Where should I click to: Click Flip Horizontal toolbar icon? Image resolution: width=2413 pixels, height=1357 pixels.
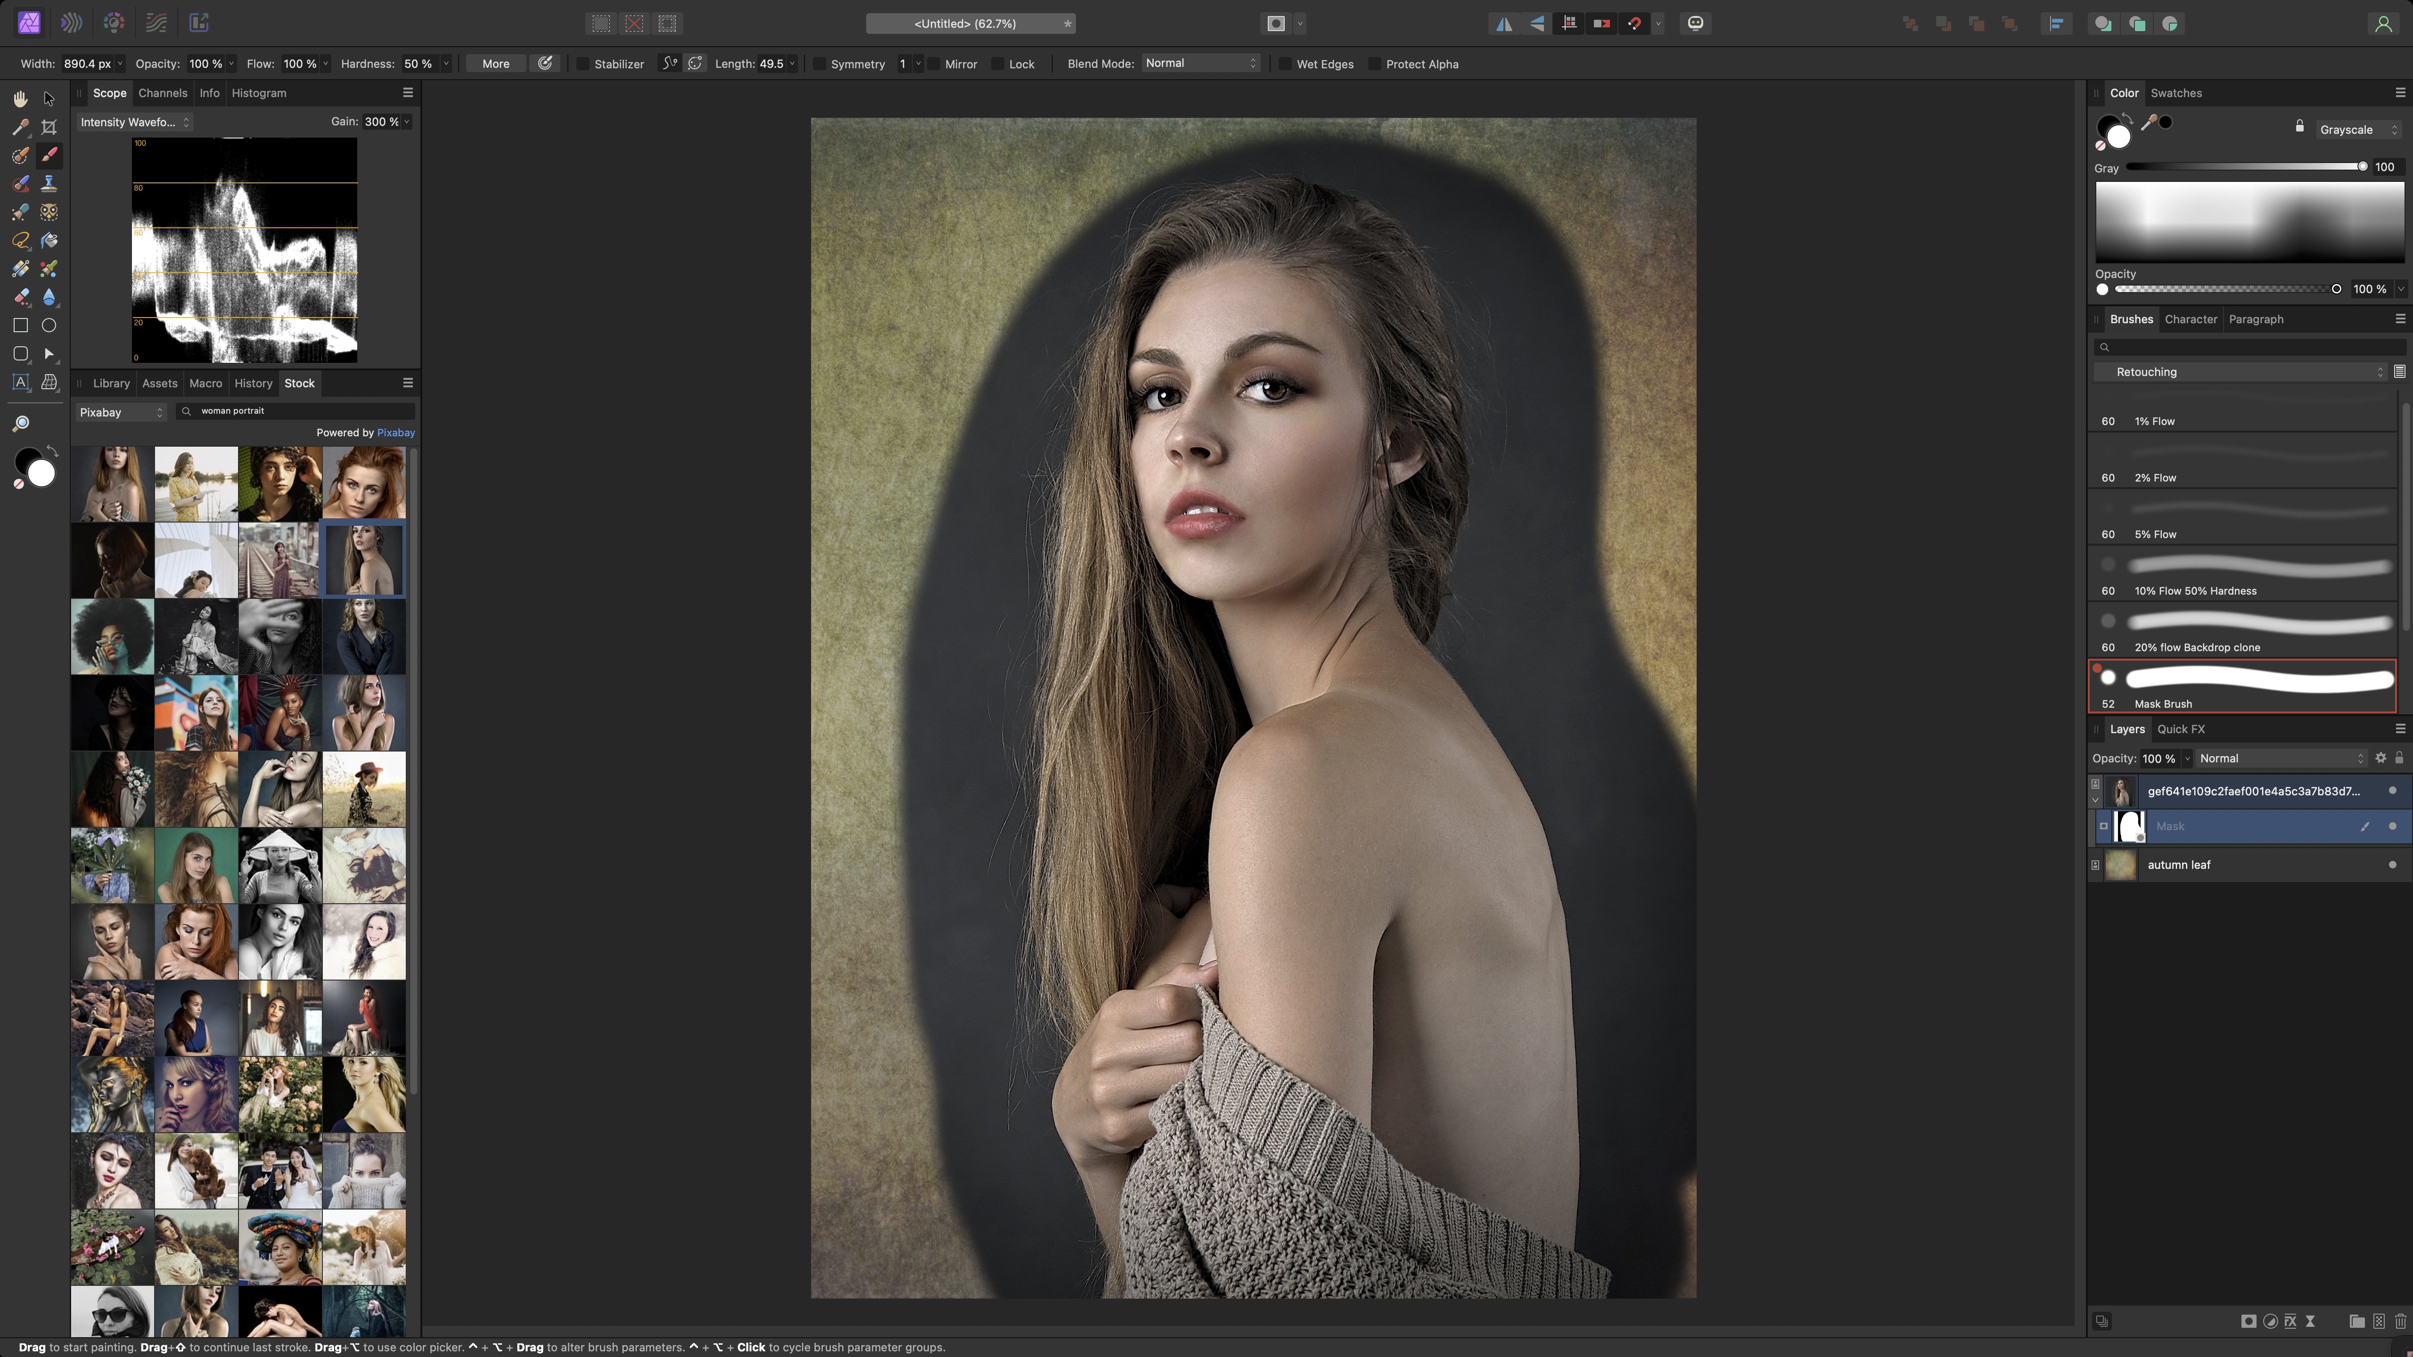tap(1503, 24)
